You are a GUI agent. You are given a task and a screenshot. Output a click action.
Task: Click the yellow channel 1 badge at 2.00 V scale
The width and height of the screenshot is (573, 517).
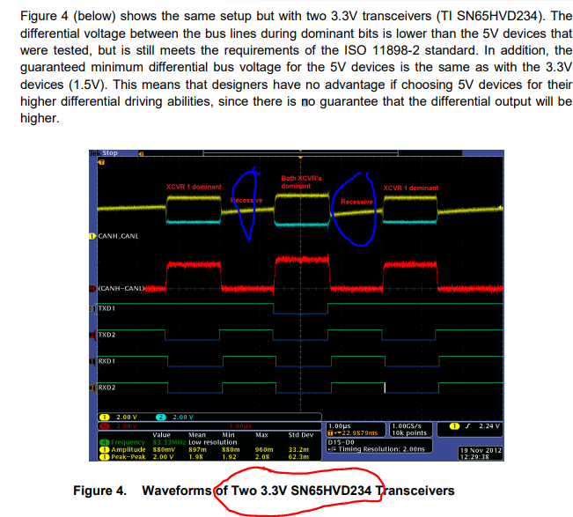pyautogui.click(x=105, y=417)
